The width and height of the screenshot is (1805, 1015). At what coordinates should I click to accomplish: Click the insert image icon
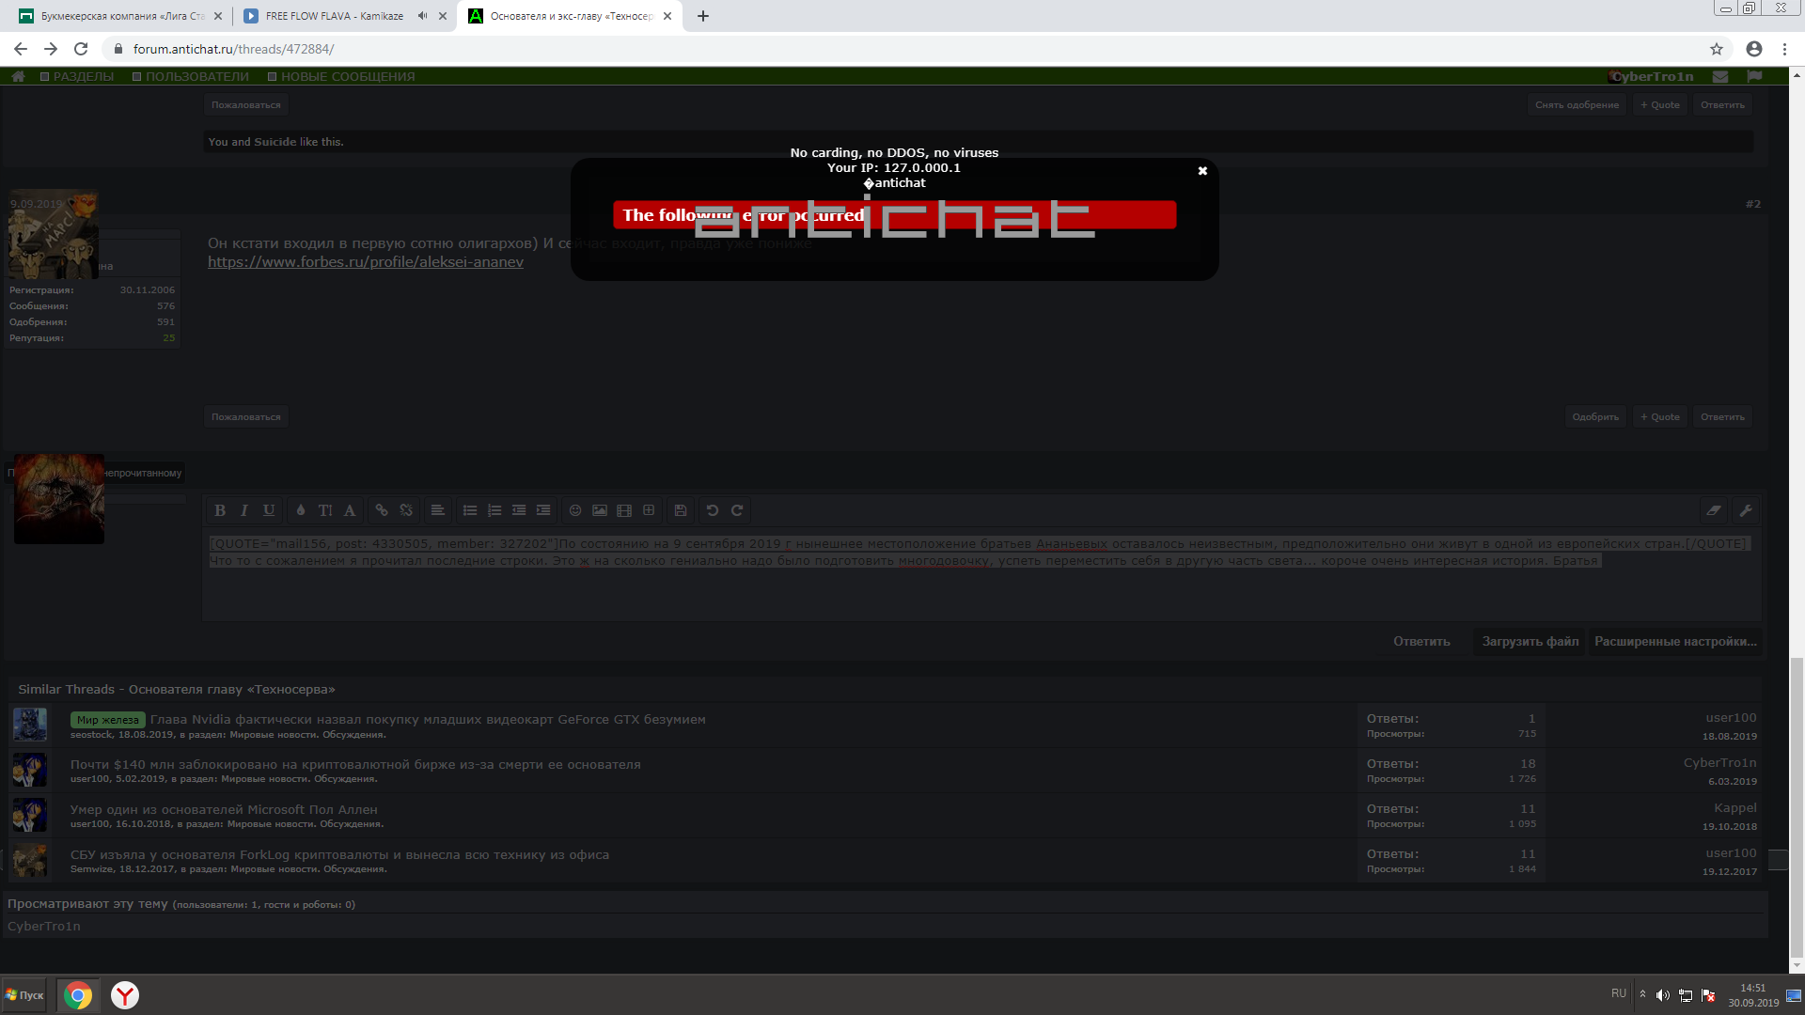click(x=600, y=510)
